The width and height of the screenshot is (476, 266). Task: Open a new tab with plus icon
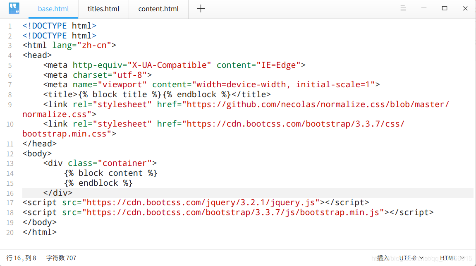201,9
